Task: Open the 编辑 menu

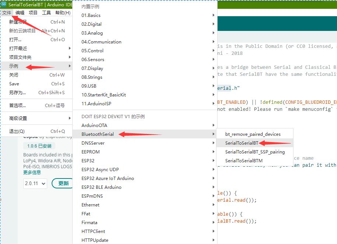Action: (20, 13)
